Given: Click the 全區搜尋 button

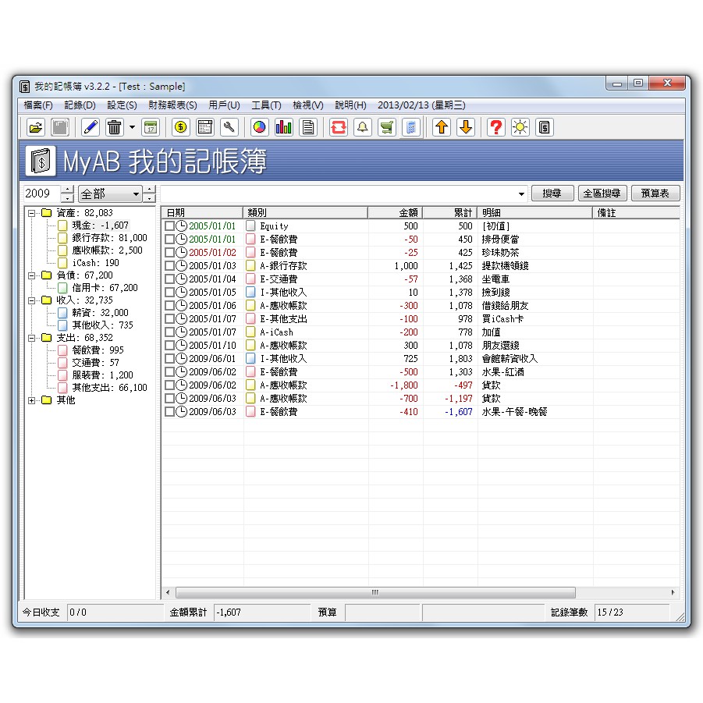Looking at the screenshot, I should (602, 194).
